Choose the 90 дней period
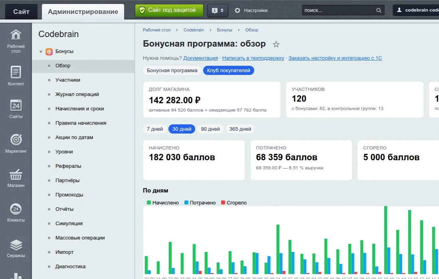This screenshot has height=279, width=439. tap(210, 129)
